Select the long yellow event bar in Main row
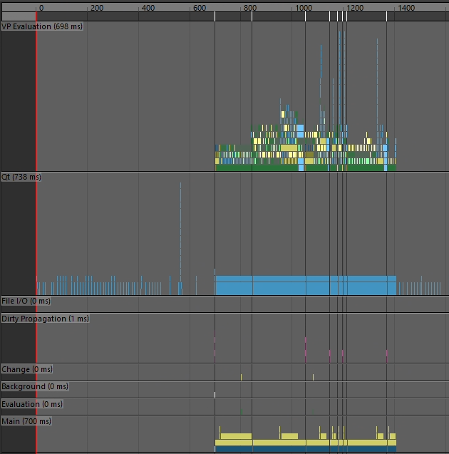Image resolution: width=449 pixels, height=454 pixels. pos(306,443)
